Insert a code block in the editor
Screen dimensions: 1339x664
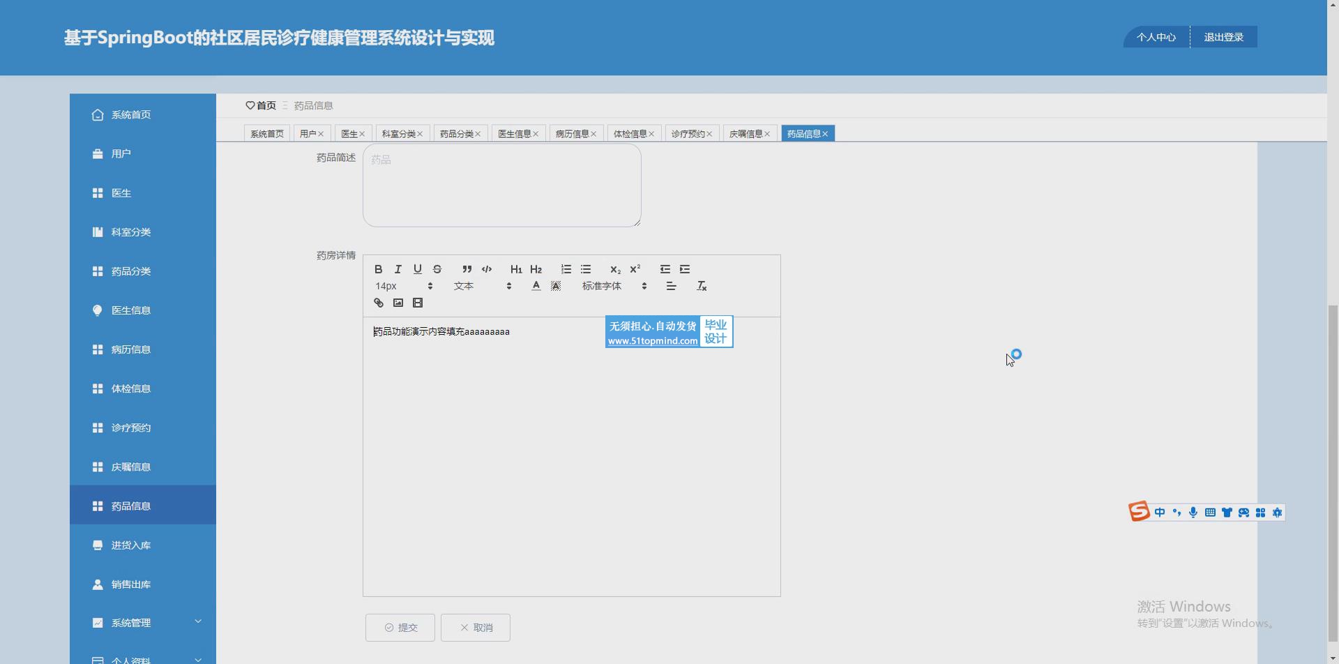(x=487, y=269)
